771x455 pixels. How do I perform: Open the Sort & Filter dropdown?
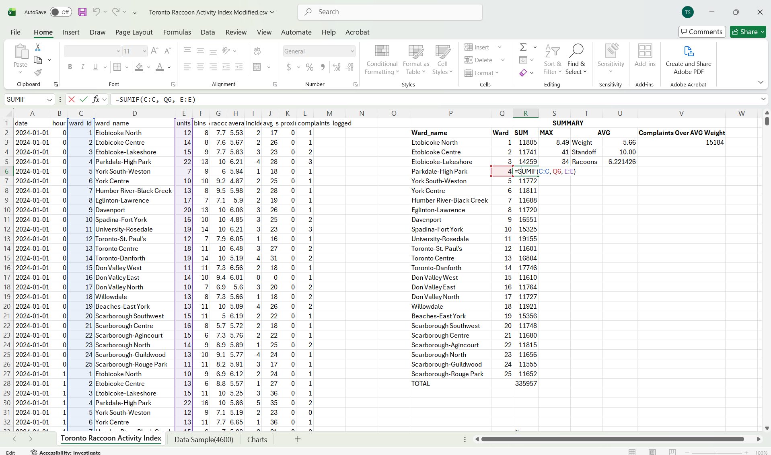(552, 59)
